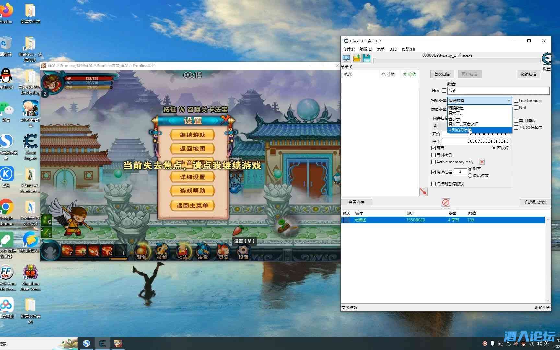Open the game backpack (背包) icon
The height and width of the screenshot is (350, 560).
point(142,251)
